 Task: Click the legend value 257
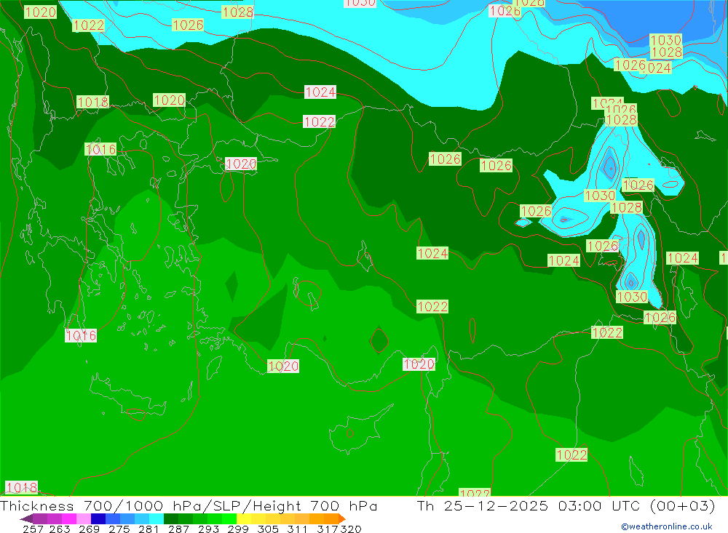coord(33,529)
